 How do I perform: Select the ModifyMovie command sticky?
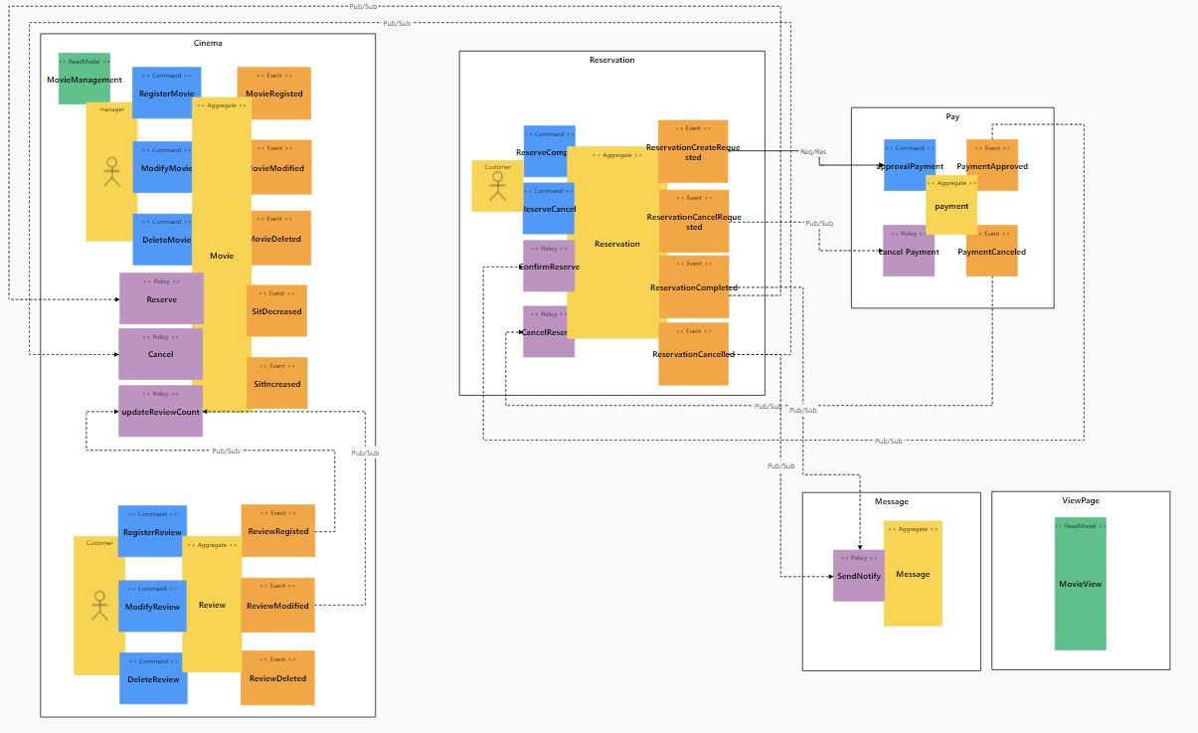[166, 167]
